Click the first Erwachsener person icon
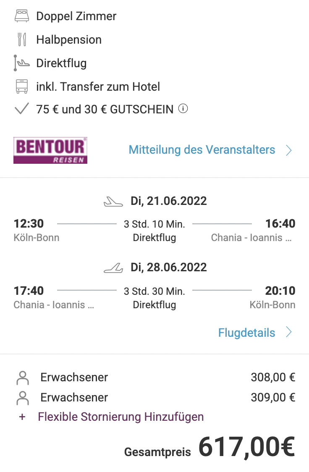The height and width of the screenshot is (472, 309). (x=23, y=378)
